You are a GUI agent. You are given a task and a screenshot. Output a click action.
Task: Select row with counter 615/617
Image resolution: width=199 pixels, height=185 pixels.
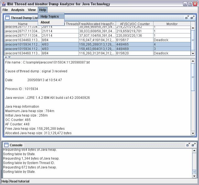(98, 40)
